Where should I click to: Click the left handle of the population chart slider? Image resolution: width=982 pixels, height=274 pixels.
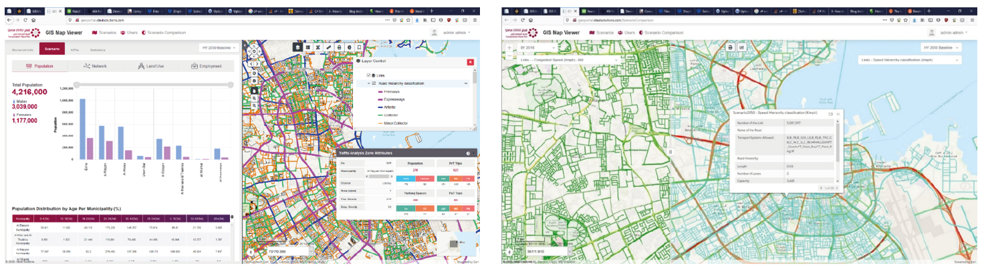[x=77, y=85]
